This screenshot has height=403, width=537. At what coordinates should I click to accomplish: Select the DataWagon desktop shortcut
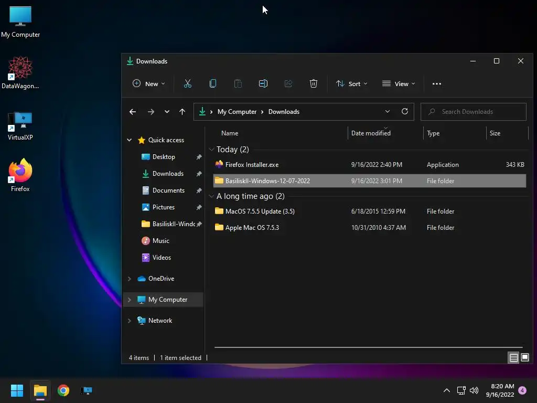pyautogui.click(x=20, y=72)
